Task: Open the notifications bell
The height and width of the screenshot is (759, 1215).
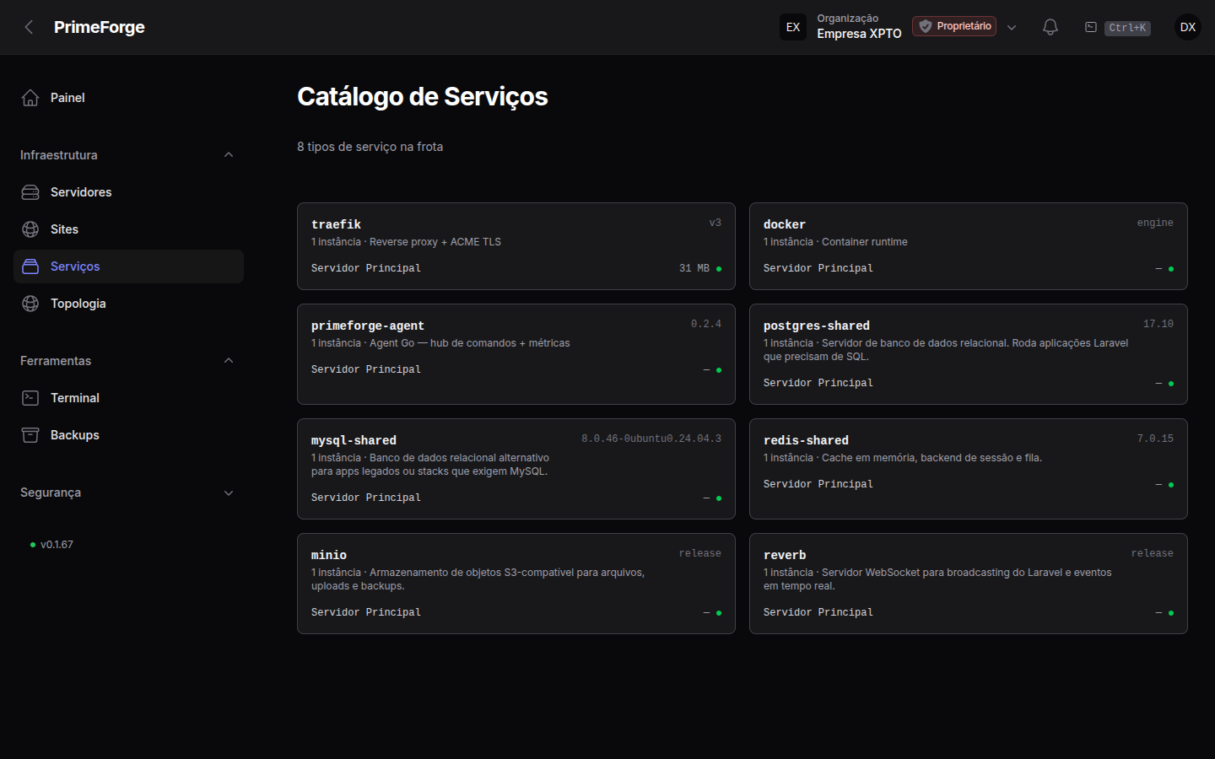Action: click(x=1050, y=27)
